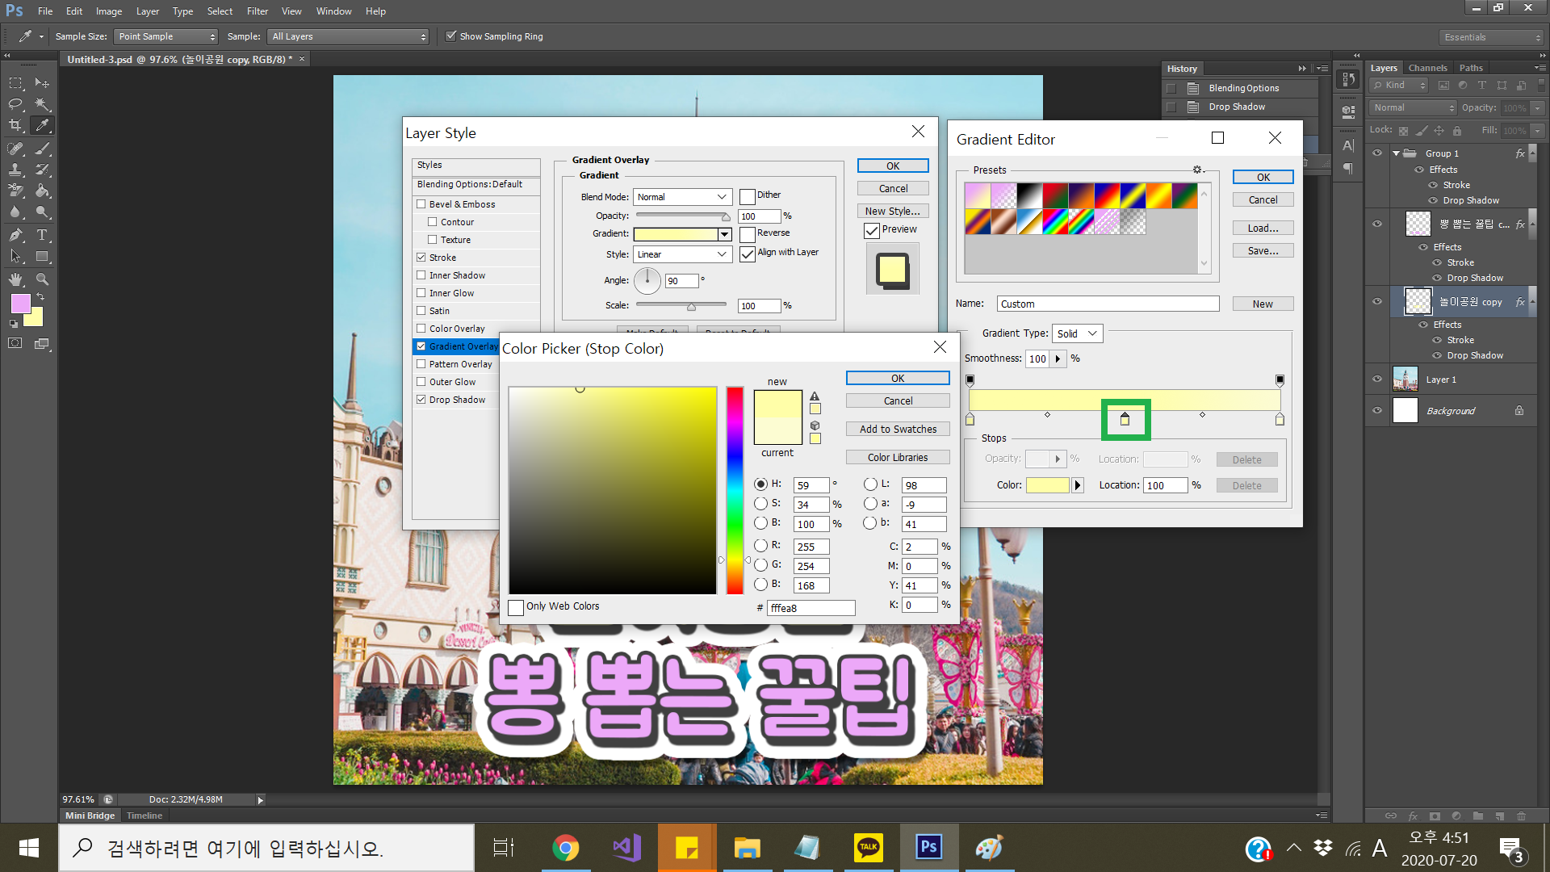The width and height of the screenshot is (1550, 872).
Task: Open the Gradient Type dropdown
Action: coord(1077,333)
